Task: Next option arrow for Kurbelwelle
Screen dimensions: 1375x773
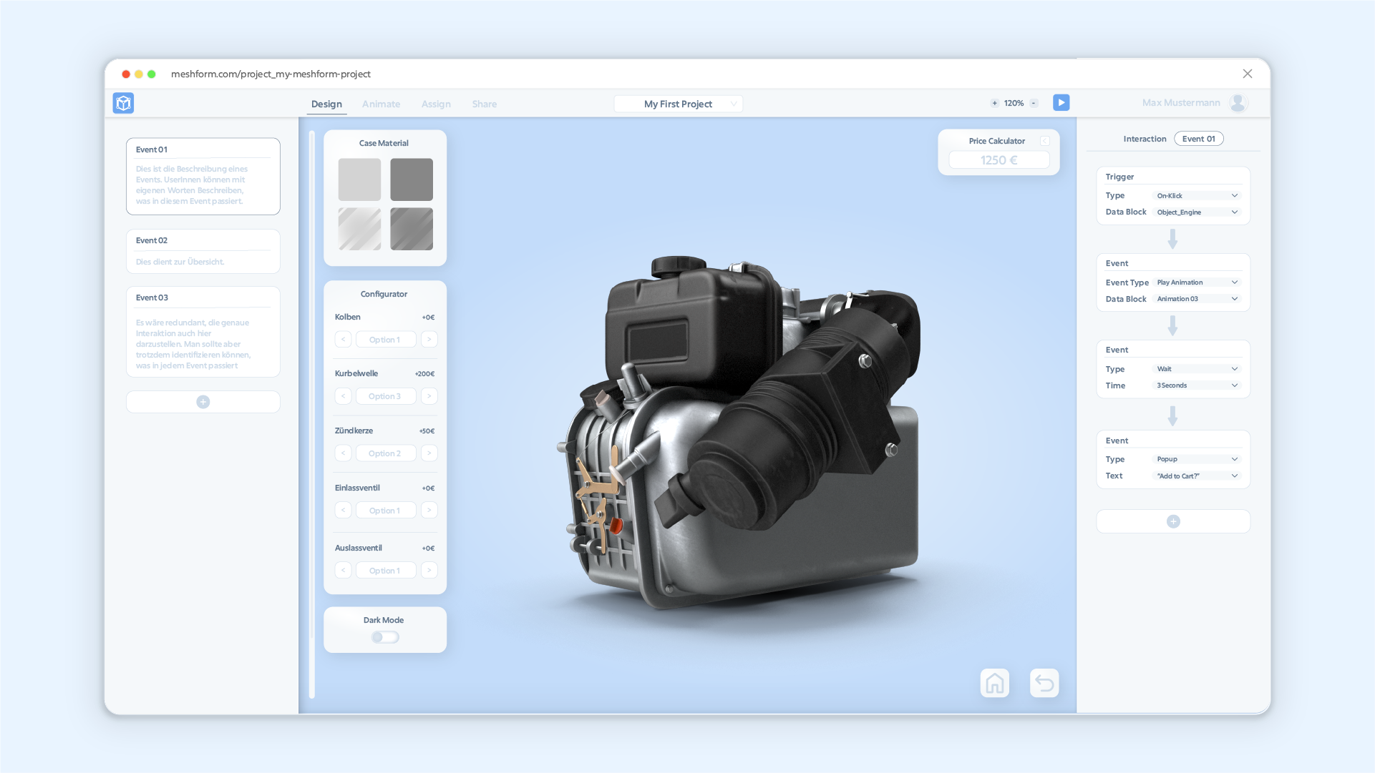Action: tap(429, 396)
